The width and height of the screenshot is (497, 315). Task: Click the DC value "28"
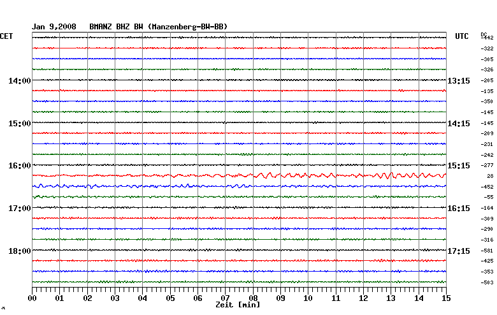click(491, 176)
